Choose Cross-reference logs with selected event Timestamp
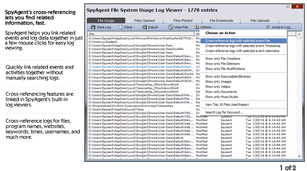 pyautogui.click(x=243, y=46)
